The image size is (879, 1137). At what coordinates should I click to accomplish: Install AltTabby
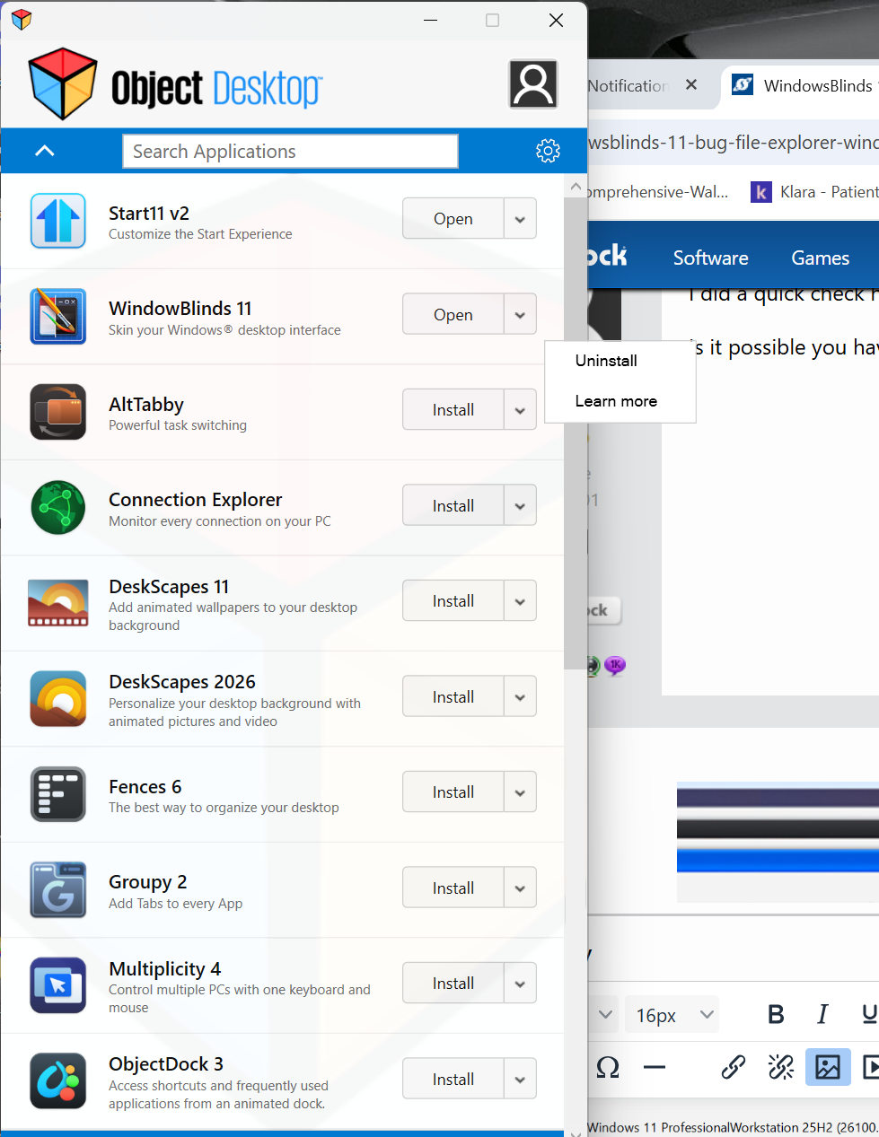tap(453, 410)
